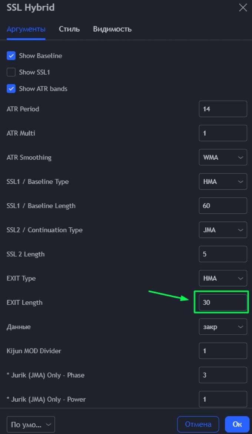252x434 pixels.
Task: Open the Видимость tab
Action: (112, 29)
